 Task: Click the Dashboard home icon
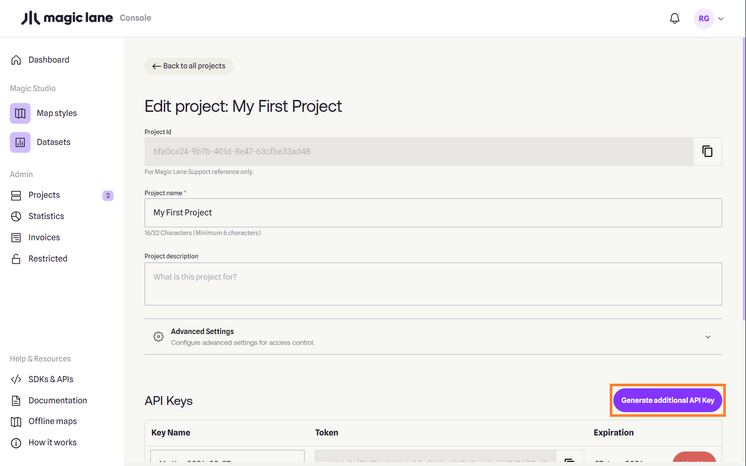coord(16,60)
